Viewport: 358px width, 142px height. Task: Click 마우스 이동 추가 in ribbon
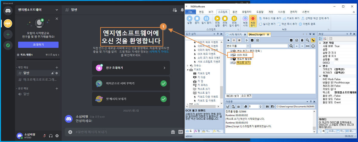(x=270, y=18)
